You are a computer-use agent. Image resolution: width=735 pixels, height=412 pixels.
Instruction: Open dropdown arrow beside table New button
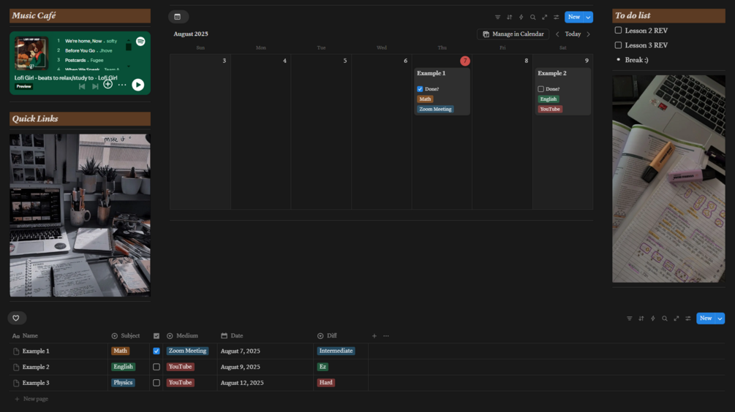click(720, 318)
